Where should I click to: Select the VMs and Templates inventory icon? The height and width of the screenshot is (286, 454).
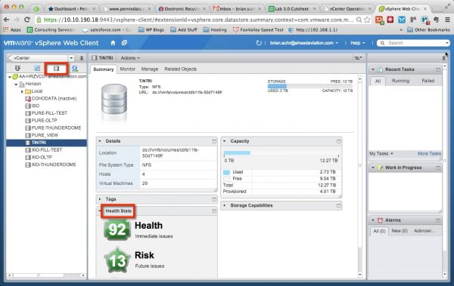[37, 68]
